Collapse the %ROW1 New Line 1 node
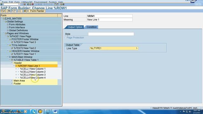The width and height of the screenshot is (203, 114). pos(14,66)
